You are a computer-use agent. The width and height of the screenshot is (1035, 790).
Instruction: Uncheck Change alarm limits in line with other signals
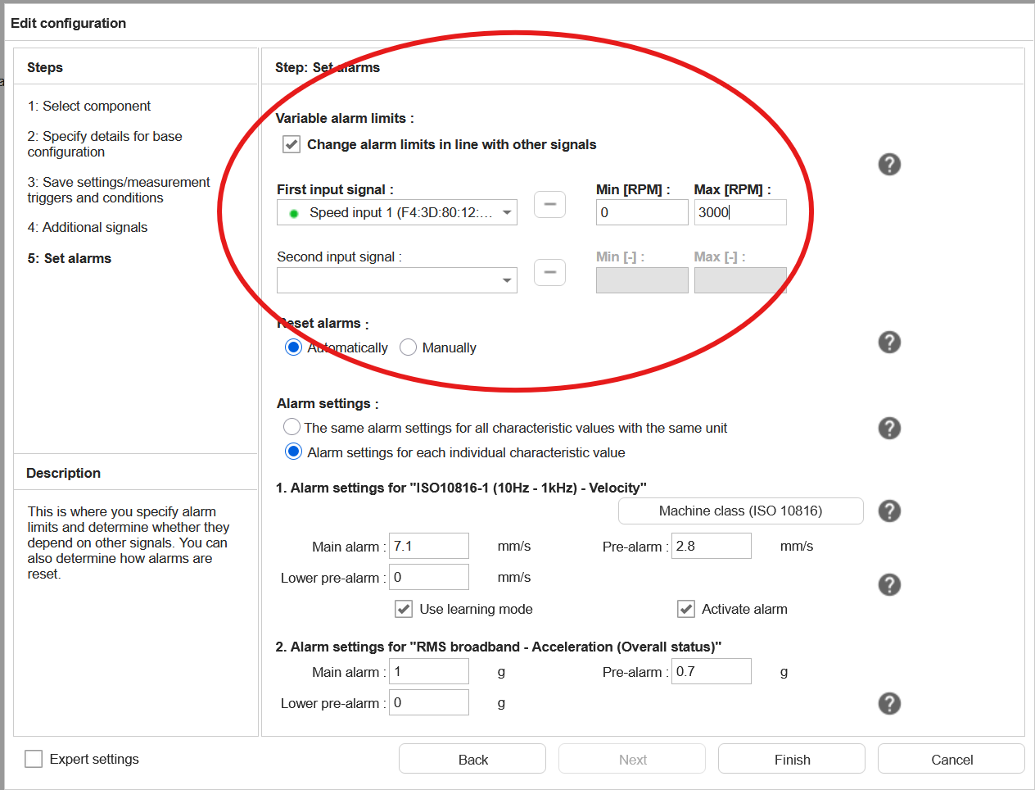click(x=292, y=144)
